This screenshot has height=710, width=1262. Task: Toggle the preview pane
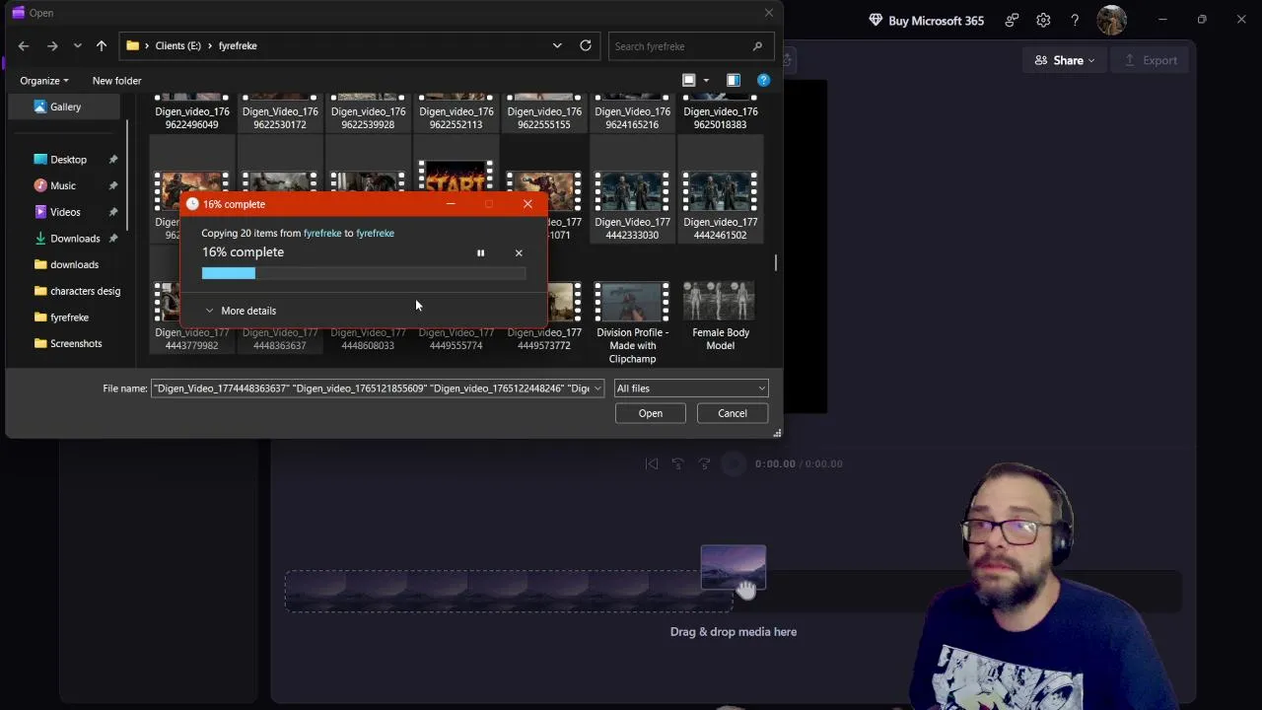pyautogui.click(x=733, y=81)
